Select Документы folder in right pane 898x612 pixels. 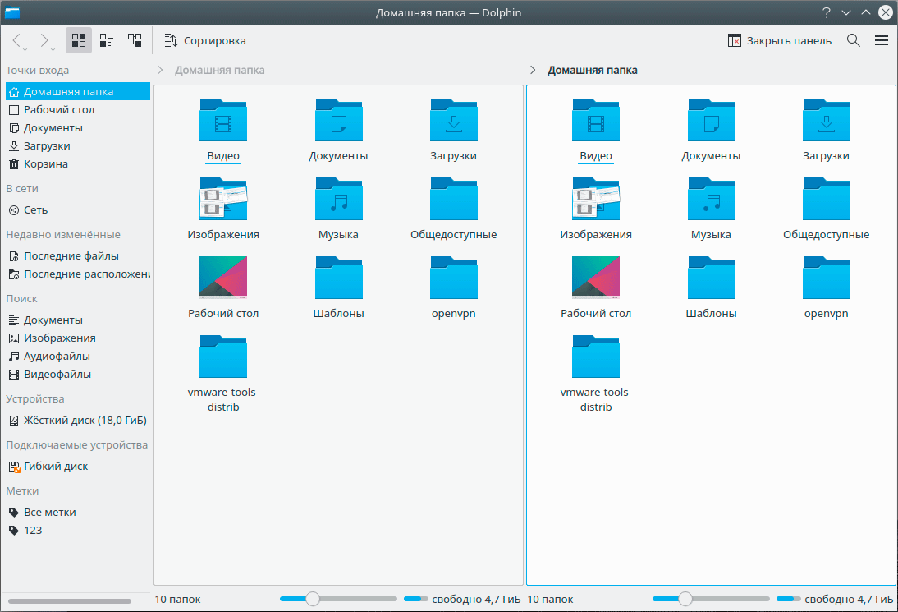pyautogui.click(x=711, y=130)
